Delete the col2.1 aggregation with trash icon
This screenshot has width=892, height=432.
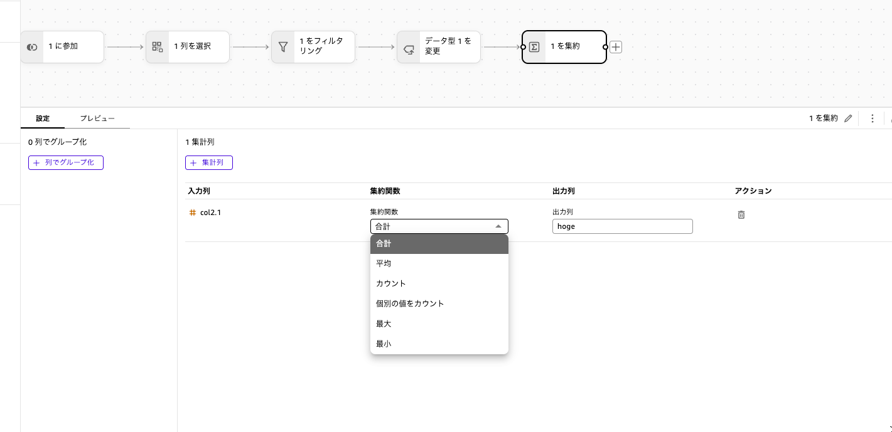741,214
